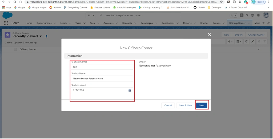Open the Help question mark icon
The height and width of the screenshot is (139, 273).
247,15
